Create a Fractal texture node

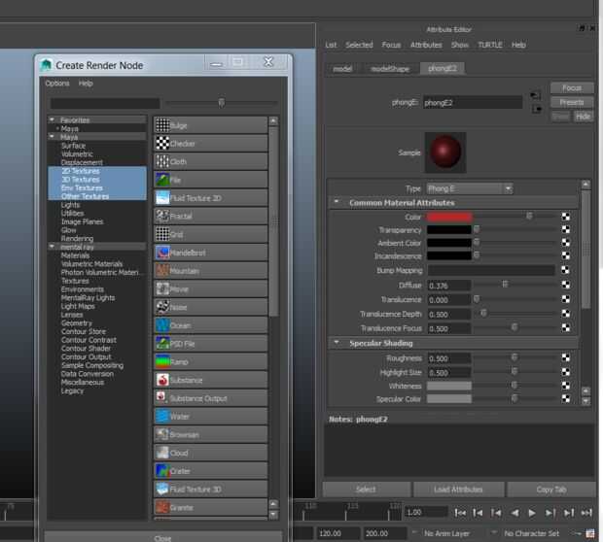210,217
